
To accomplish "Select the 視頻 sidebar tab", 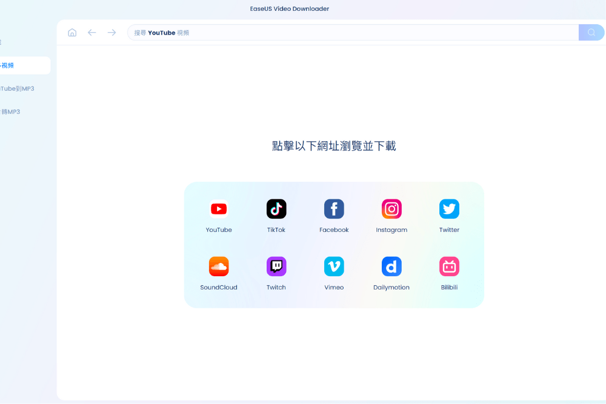I will click(24, 65).
